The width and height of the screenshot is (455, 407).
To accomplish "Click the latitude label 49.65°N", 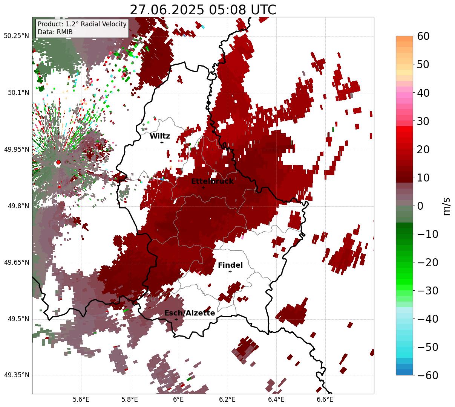I will (17, 262).
